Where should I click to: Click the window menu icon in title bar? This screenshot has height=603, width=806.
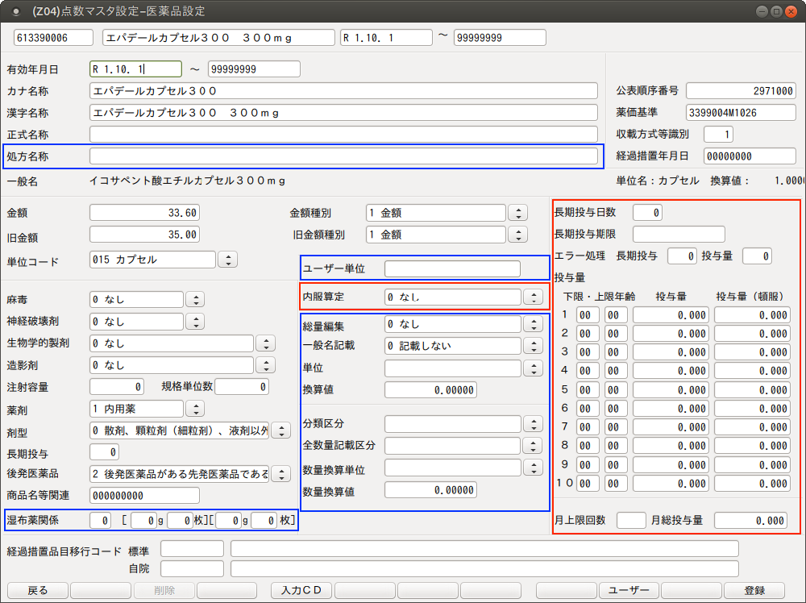pyautogui.click(x=17, y=11)
